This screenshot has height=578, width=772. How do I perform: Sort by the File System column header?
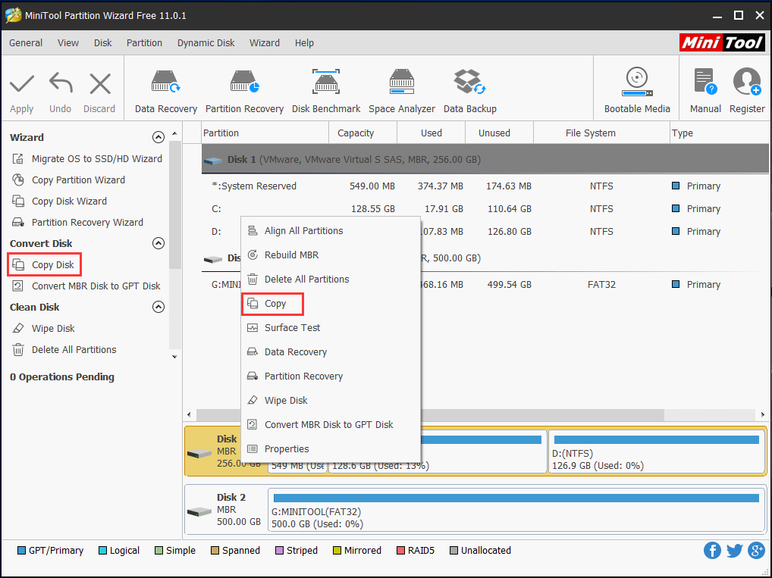point(601,133)
